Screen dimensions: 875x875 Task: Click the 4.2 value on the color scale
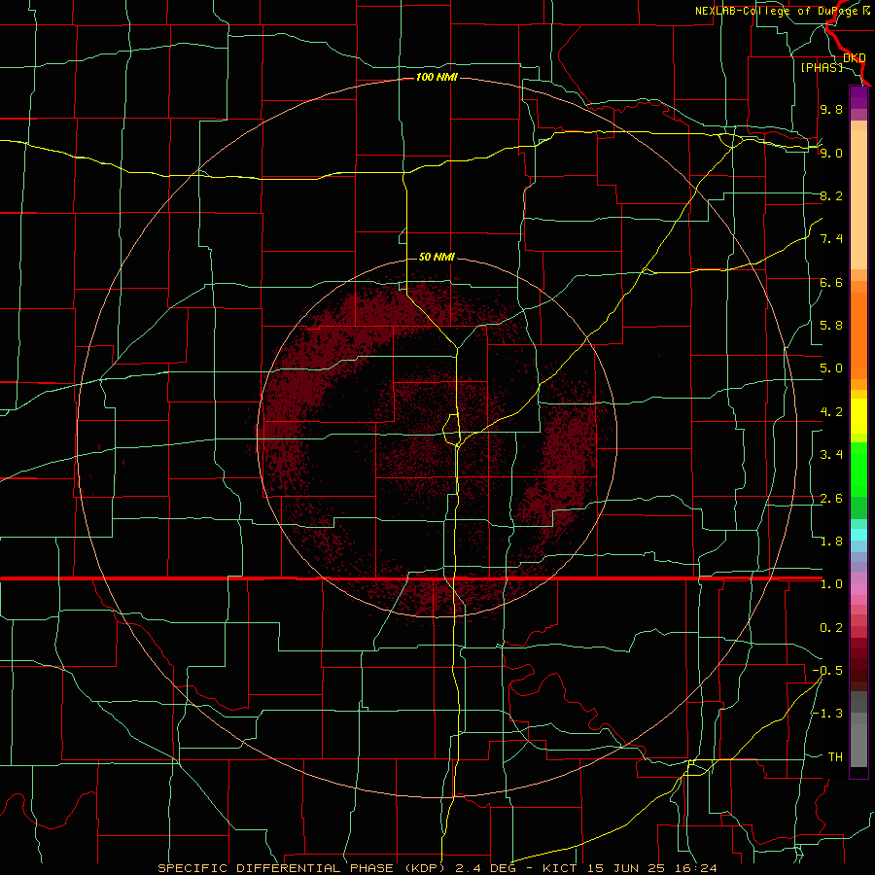click(831, 412)
